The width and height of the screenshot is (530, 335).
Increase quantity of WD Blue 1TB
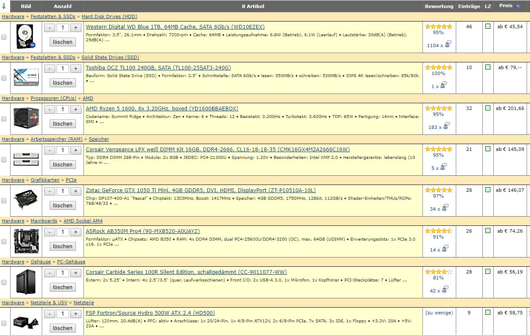[76, 28]
